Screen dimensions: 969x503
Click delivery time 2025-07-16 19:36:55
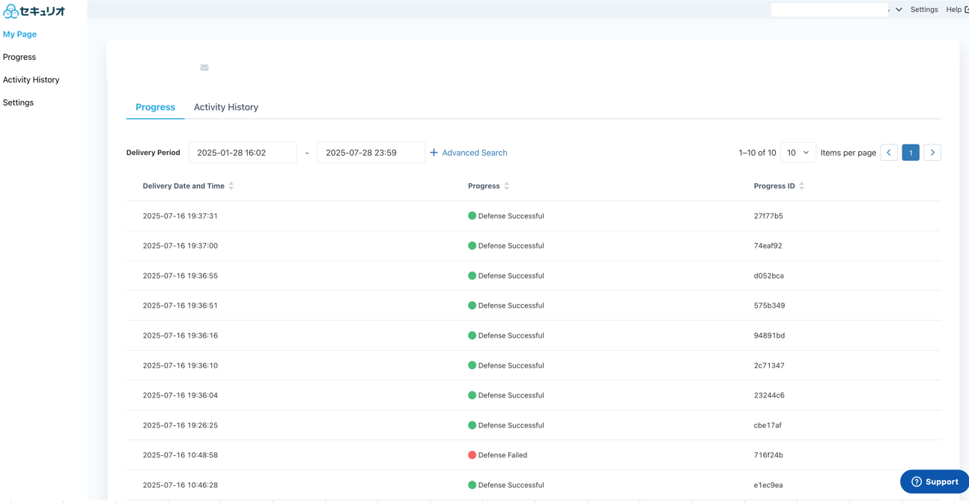pos(180,275)
